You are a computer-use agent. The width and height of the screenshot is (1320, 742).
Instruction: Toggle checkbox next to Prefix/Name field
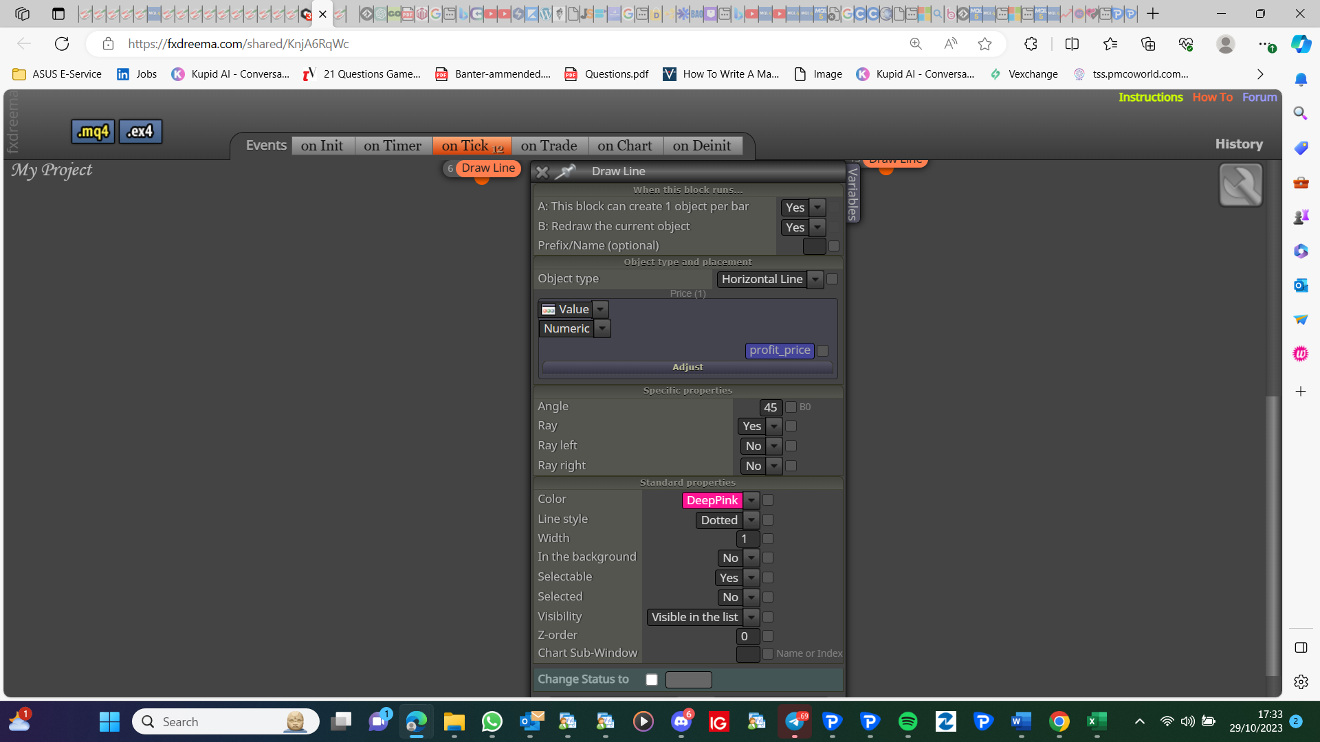point(834,246)
